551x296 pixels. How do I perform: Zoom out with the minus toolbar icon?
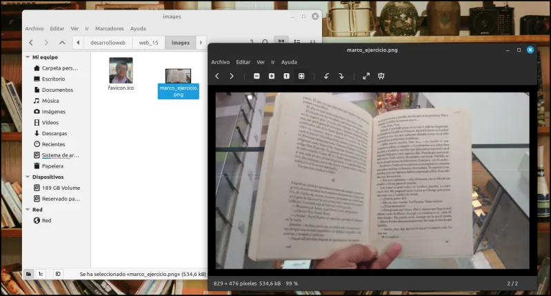[x=257, y=76]
